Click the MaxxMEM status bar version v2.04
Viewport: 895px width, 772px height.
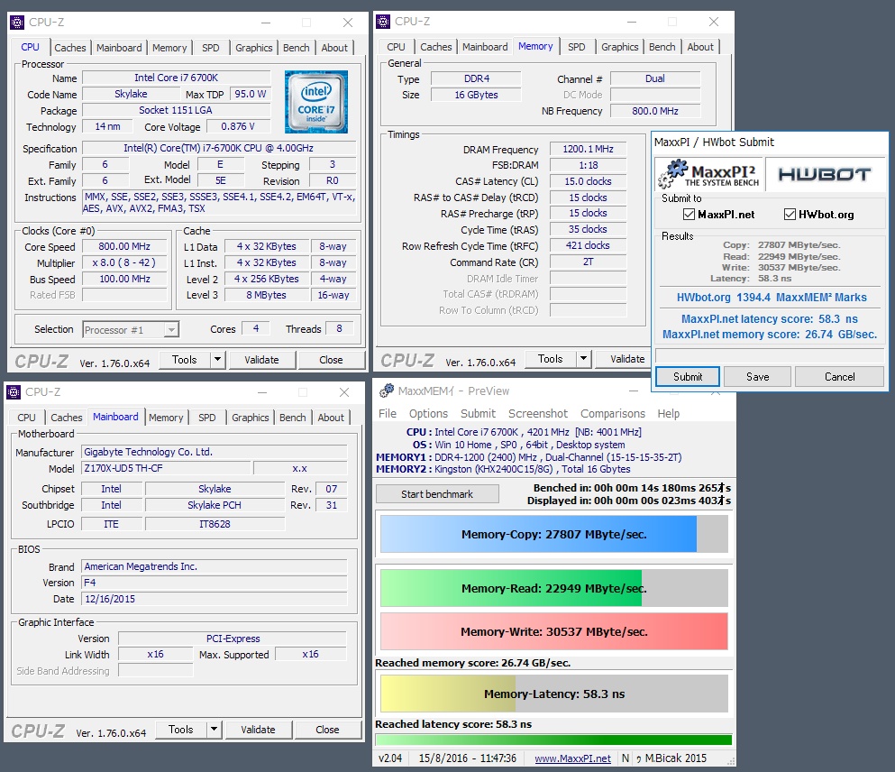click(x=390, y=758)
